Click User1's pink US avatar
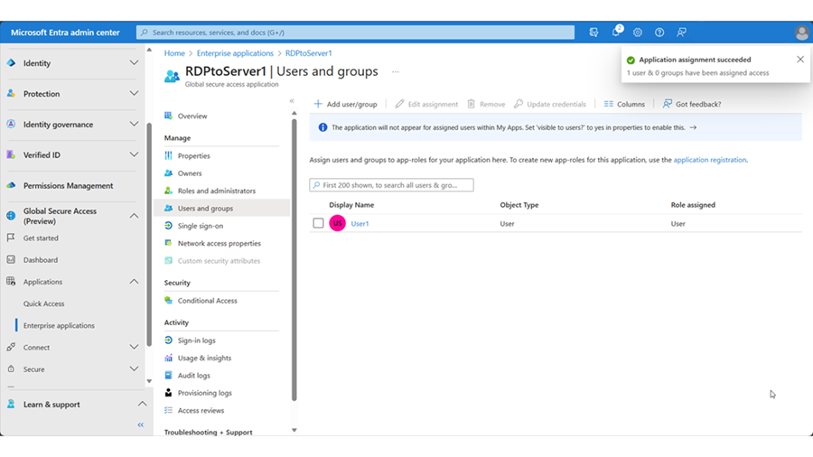Viewport: 813px width, 457px height. tap(337, 223)
